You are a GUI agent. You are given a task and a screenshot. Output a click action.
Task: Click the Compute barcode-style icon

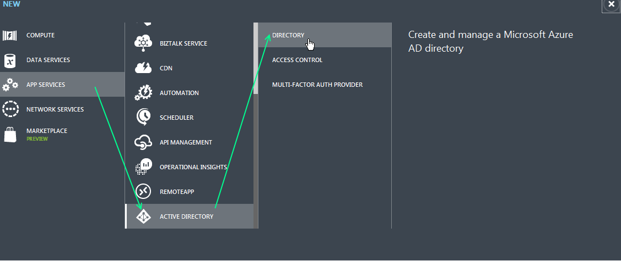(x=9, y=36)
